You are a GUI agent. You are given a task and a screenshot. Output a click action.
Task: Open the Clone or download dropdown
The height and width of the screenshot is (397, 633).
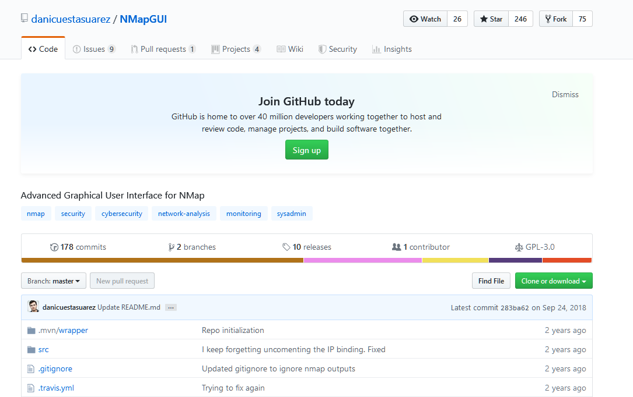[x=554, y=281]
